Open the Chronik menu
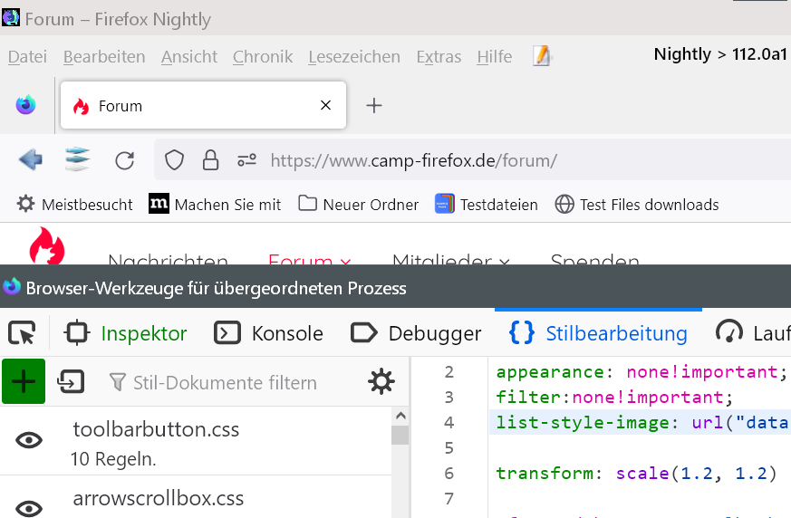Image resolution: width=791 pixels, height=518 pixels. coord(263,56)
